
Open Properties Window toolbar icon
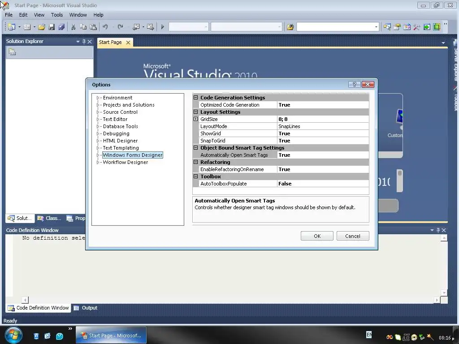coord(397,27)
